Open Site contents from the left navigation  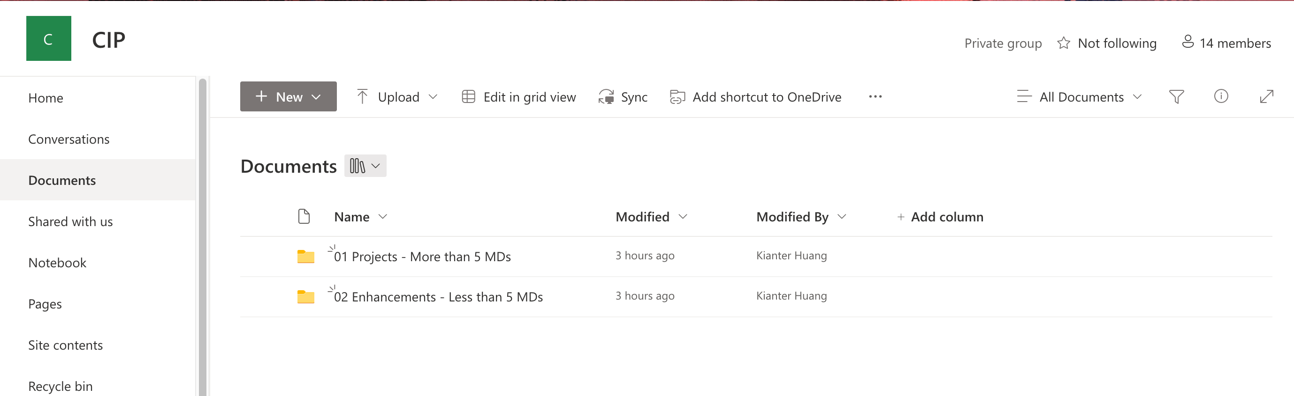(65, 345)
